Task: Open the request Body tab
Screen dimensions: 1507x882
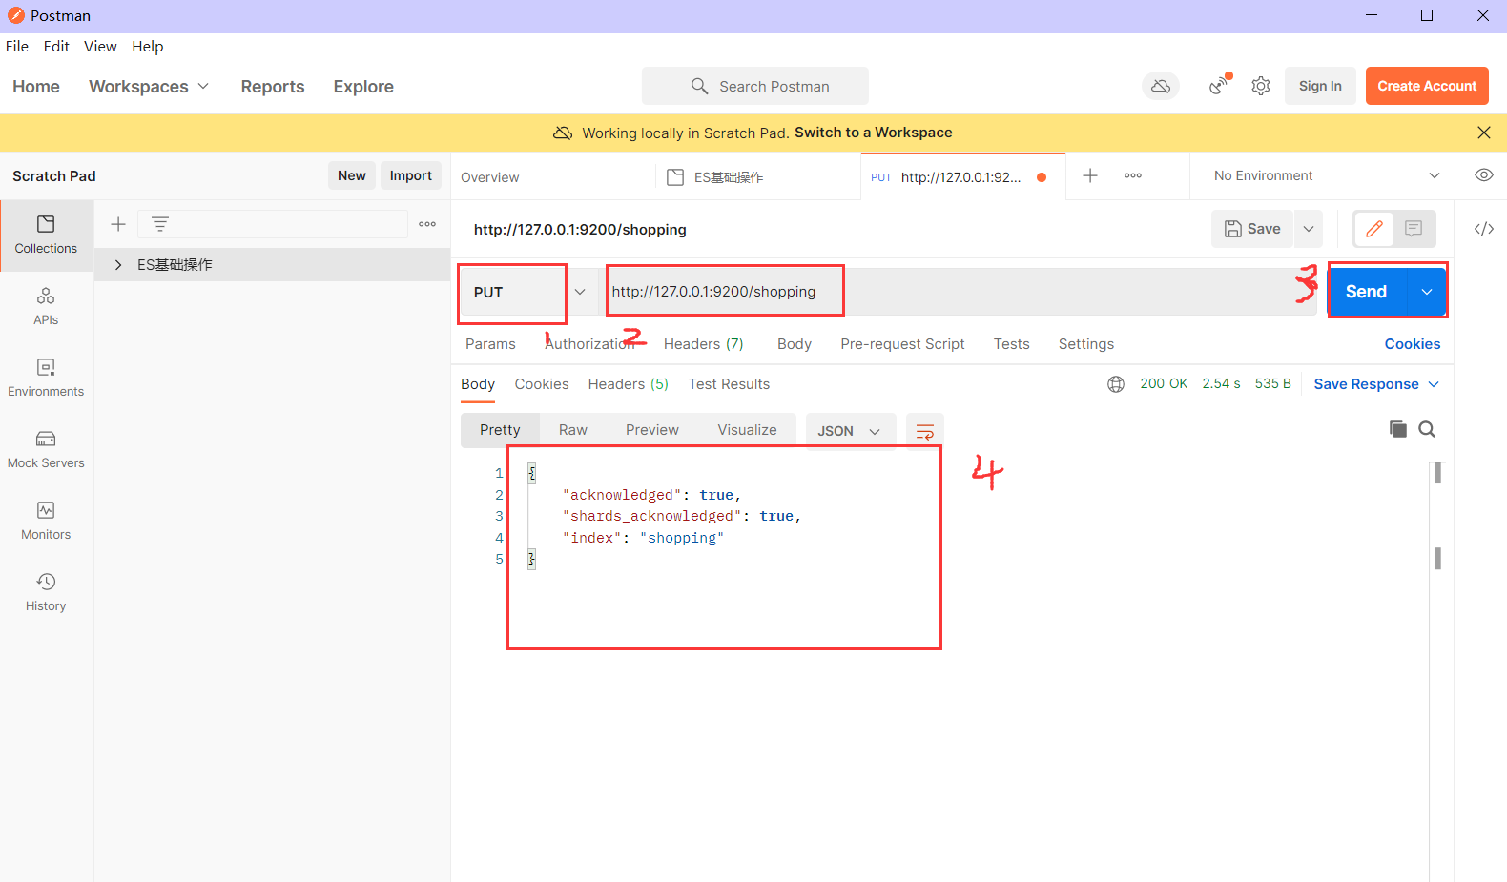Action: tap(795, 344)
